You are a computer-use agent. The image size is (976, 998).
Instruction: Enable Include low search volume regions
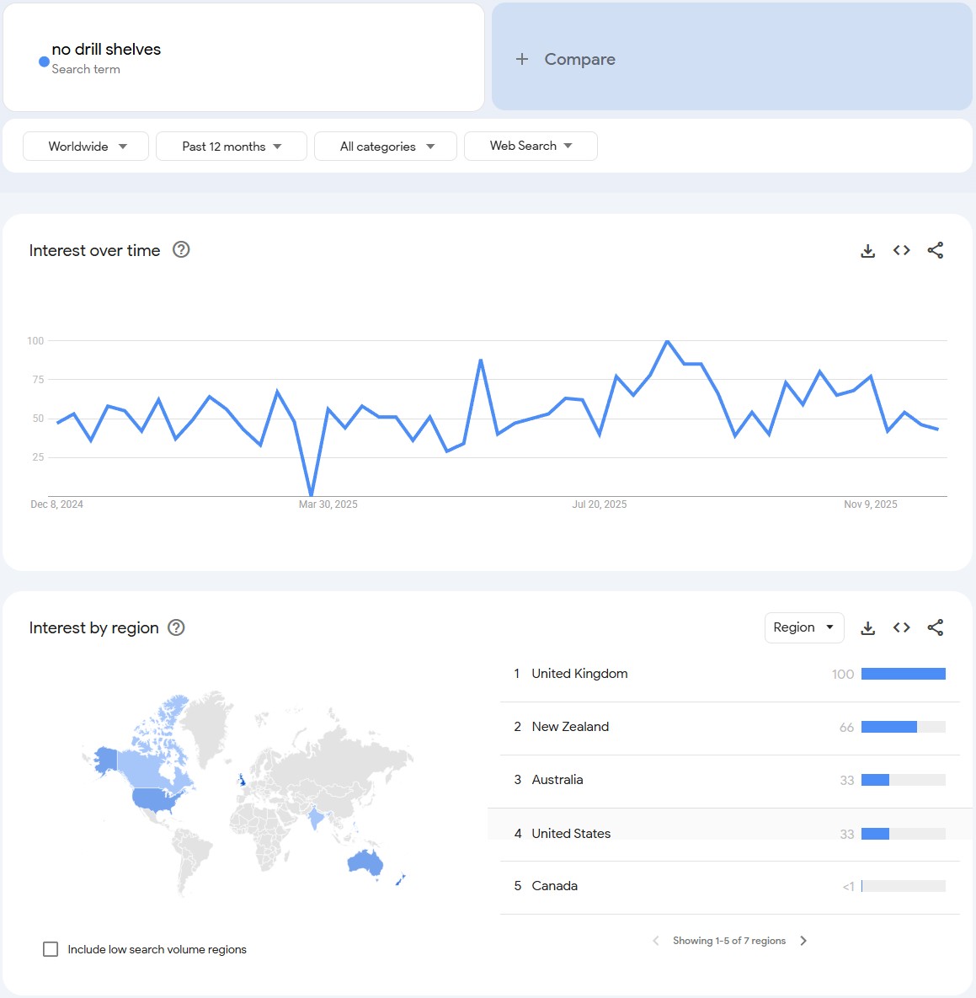(51, 949)
